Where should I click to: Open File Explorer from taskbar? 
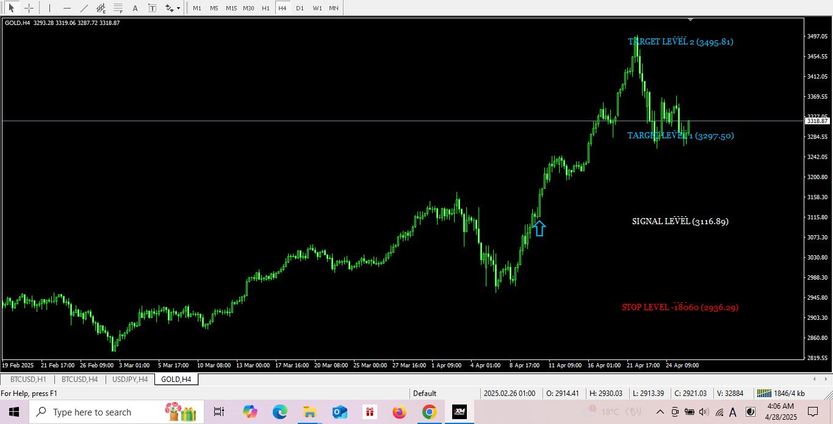tap(309, 412)
